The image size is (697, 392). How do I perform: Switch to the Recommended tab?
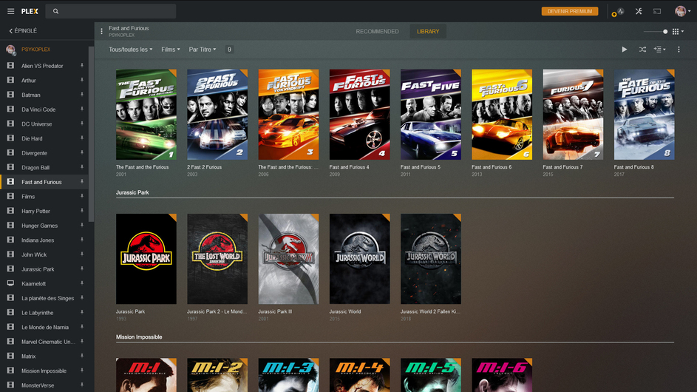[x=377, y=32]
